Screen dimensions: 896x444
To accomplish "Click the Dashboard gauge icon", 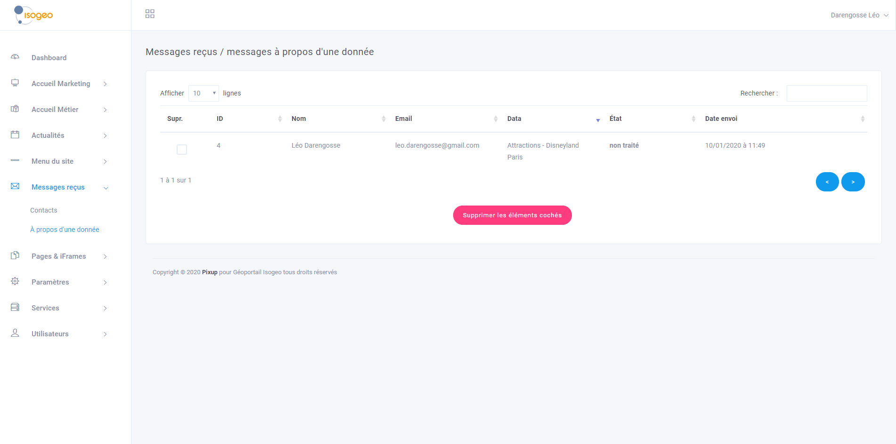I will pos(15,57).
